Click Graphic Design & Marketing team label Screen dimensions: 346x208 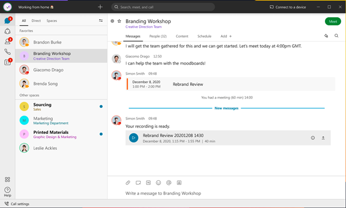55,137
